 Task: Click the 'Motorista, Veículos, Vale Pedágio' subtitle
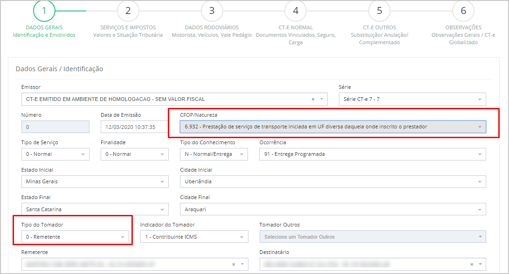(x=212, y=35)
